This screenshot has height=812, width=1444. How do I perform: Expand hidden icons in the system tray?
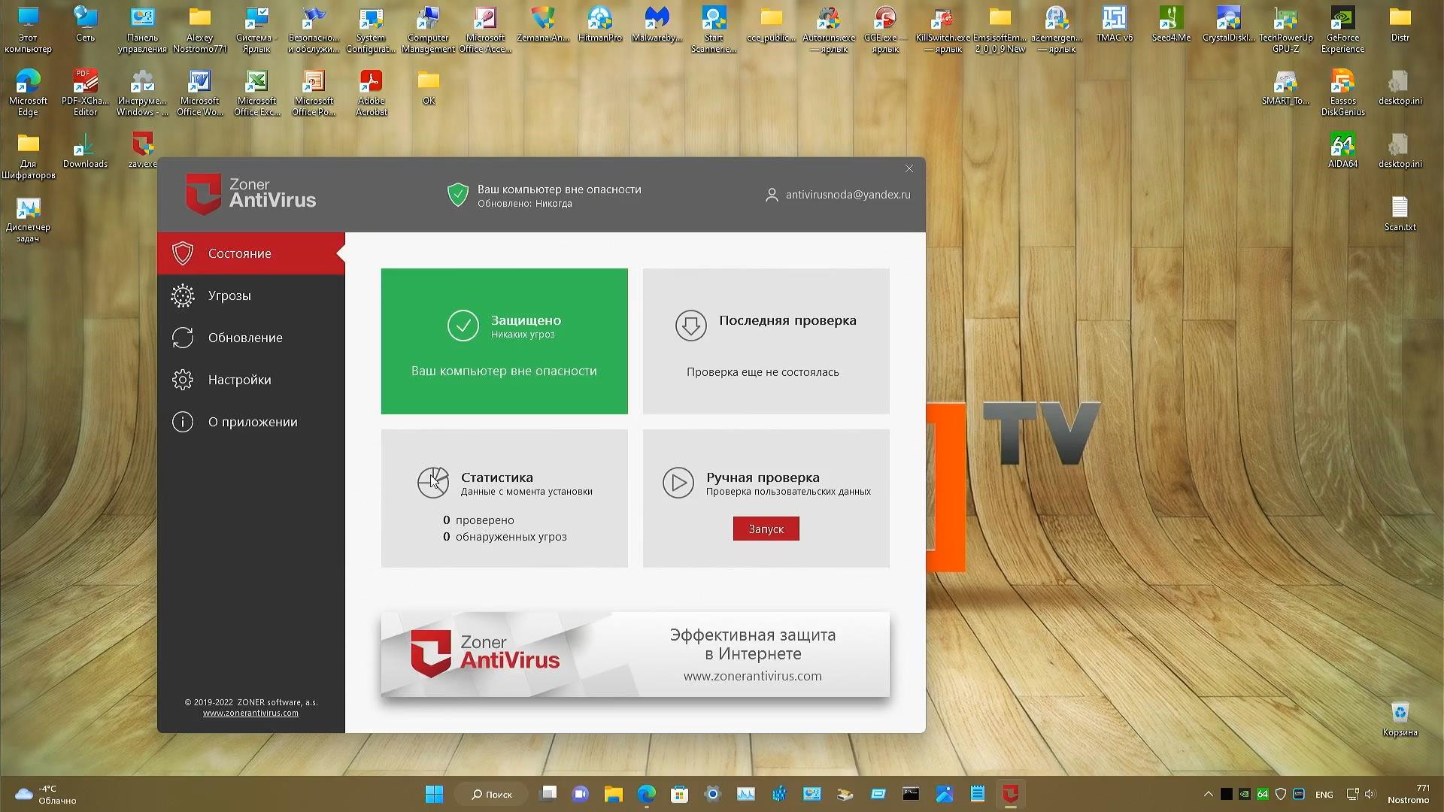[1208, 793]
